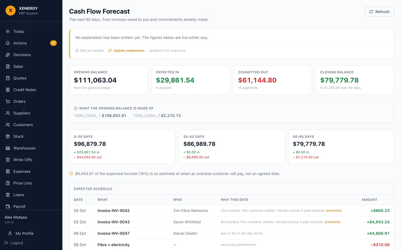Click Fibre + electricity row
The height and width of the screenshot is (250, 401).
(x=232, y=245)
